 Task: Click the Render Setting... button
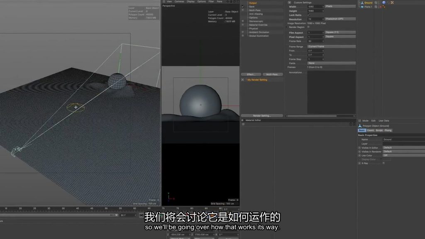coord(262,116)
